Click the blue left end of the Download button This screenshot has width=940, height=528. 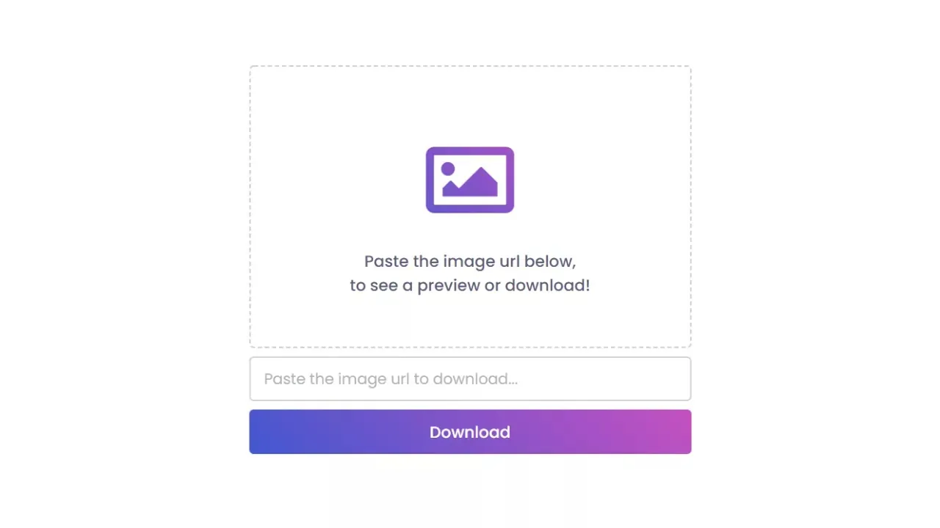tap(272, 432)
